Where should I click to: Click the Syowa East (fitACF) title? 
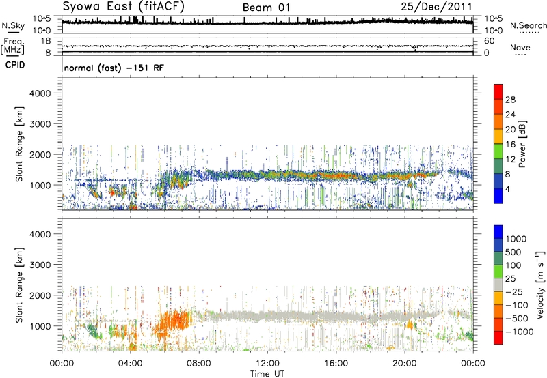[x=123, y=7]
